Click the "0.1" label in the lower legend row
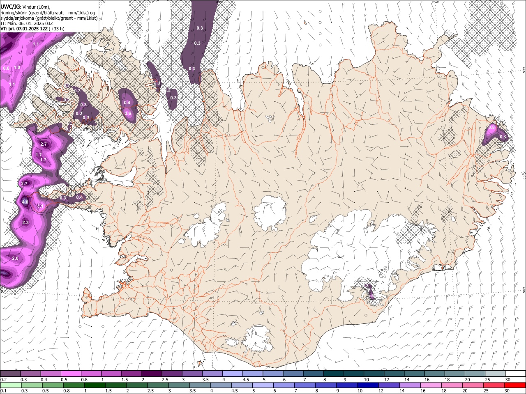 (3, 391)
